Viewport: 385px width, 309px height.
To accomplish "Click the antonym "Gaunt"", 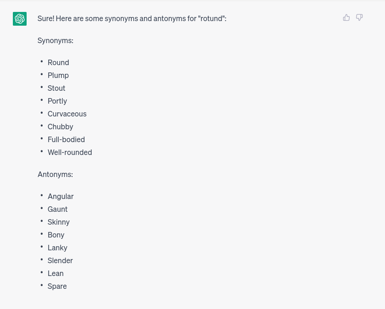I will click(58, 209).
